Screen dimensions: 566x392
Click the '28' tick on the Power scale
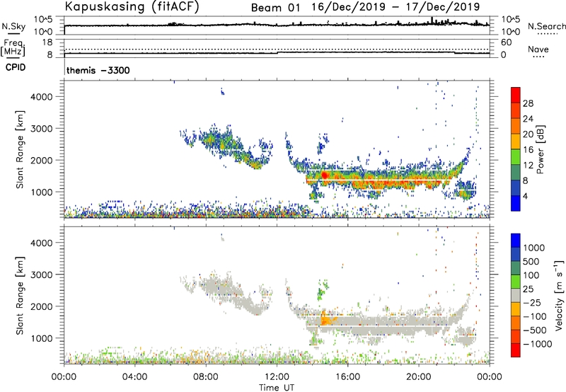click(x=528, y=103)
